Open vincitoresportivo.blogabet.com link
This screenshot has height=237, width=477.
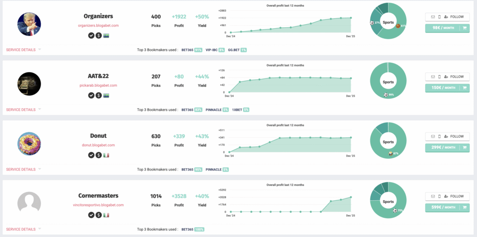(98, 205)
